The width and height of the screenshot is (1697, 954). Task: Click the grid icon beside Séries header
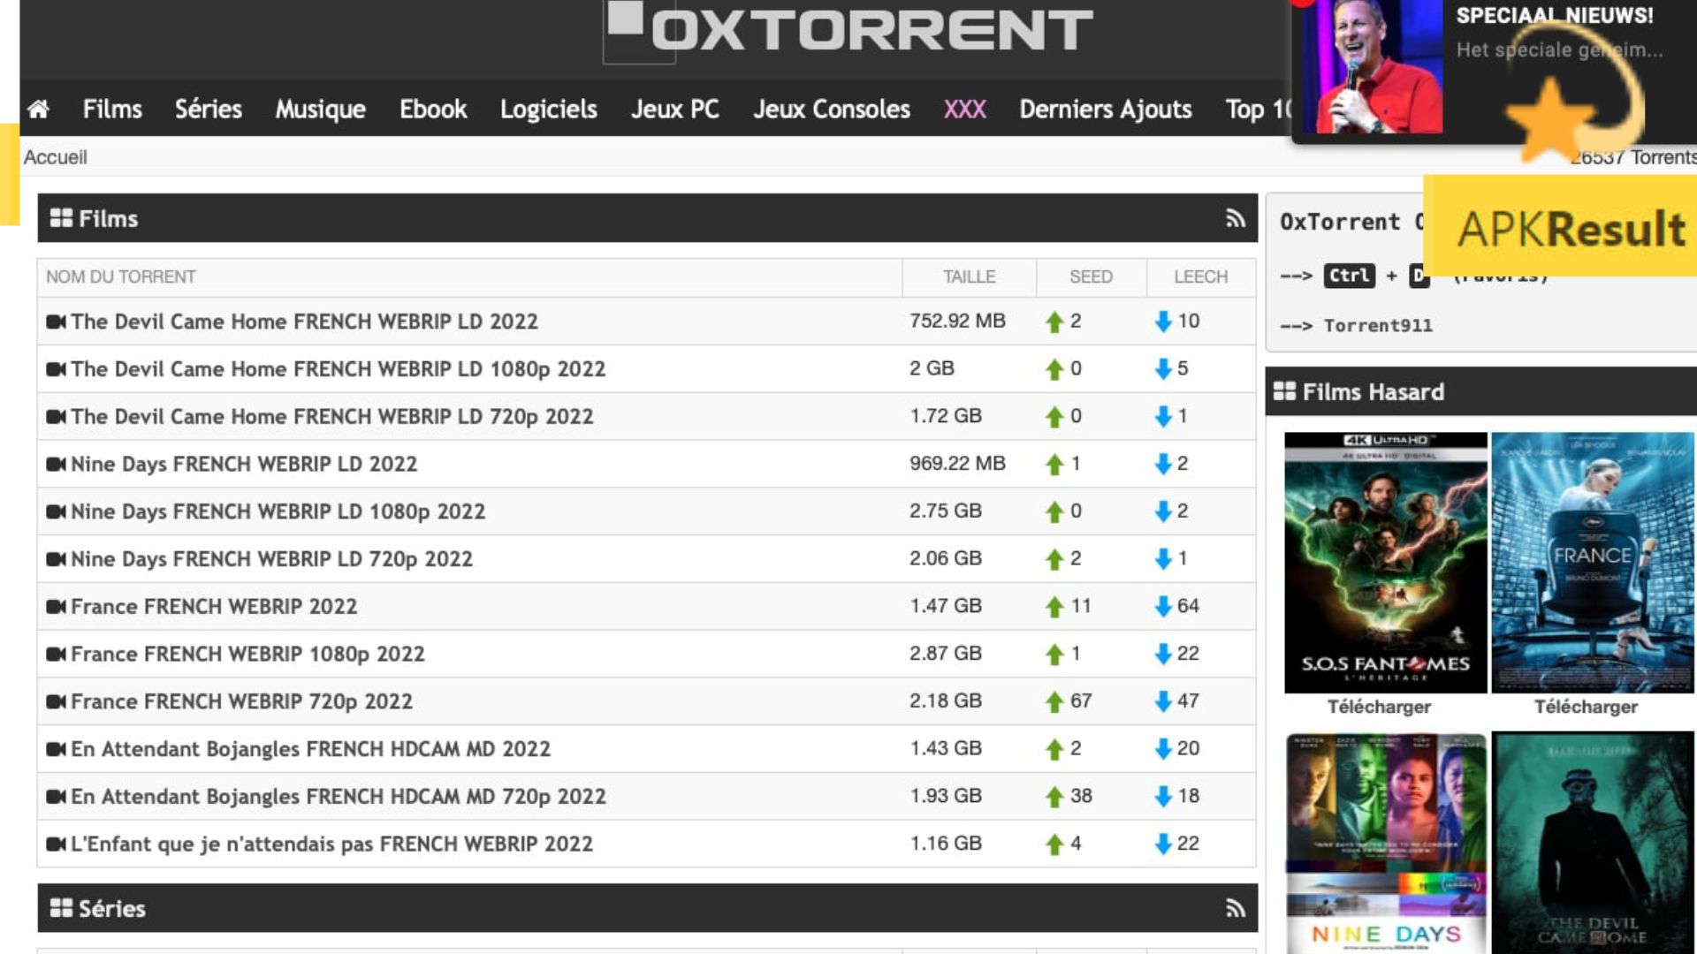coord(61,908)
